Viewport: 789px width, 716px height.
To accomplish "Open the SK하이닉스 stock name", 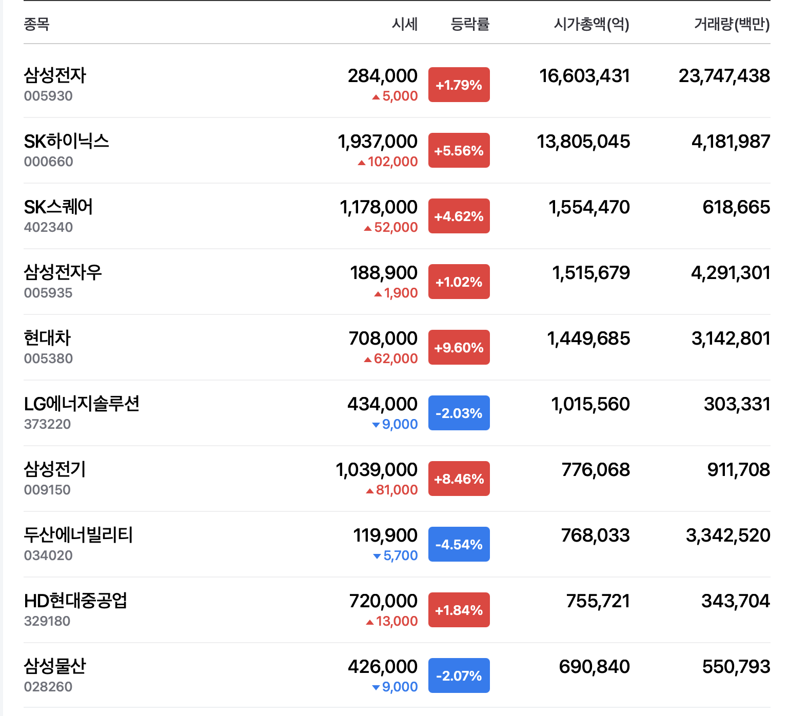I will point(67,141).
